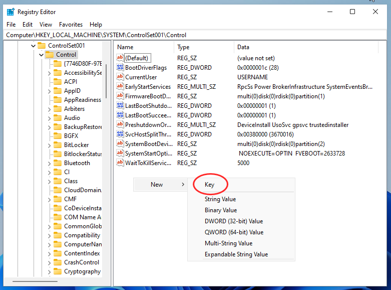Click the LastBootShutdo... DWORD icon
The height and width of the screenshot is (290, 391).
tap(120, 105)
